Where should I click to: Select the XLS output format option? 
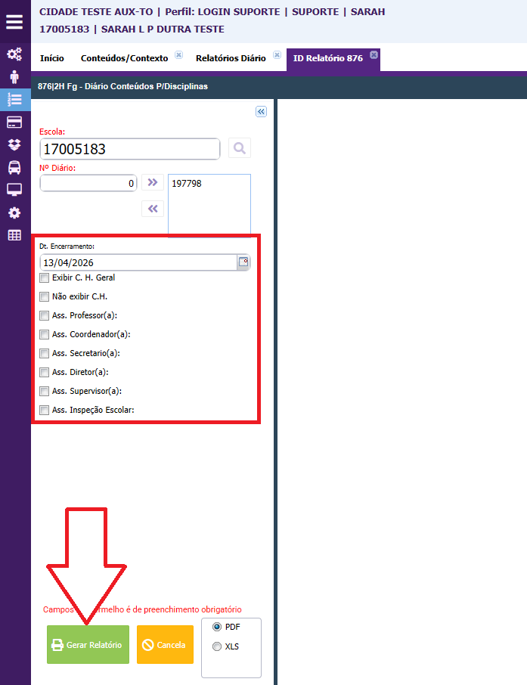coord(218,646)
